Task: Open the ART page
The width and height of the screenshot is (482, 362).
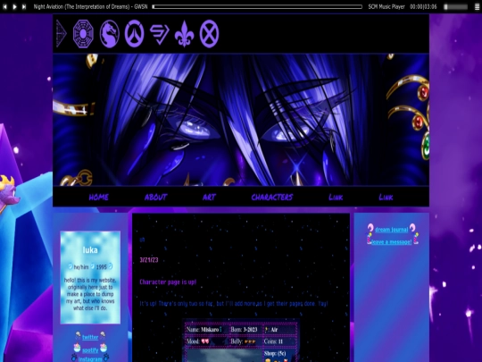Action: [210, 197]
